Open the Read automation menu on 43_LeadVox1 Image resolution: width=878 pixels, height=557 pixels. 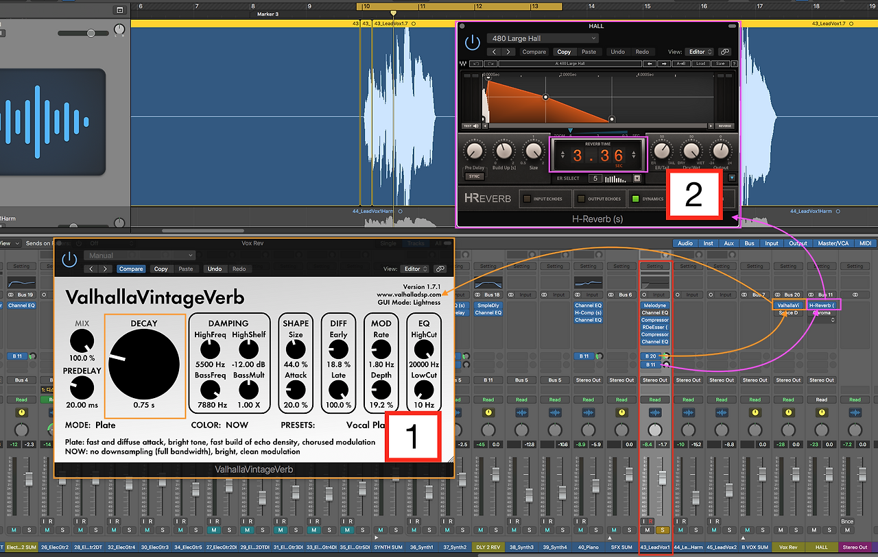point(655,399)
